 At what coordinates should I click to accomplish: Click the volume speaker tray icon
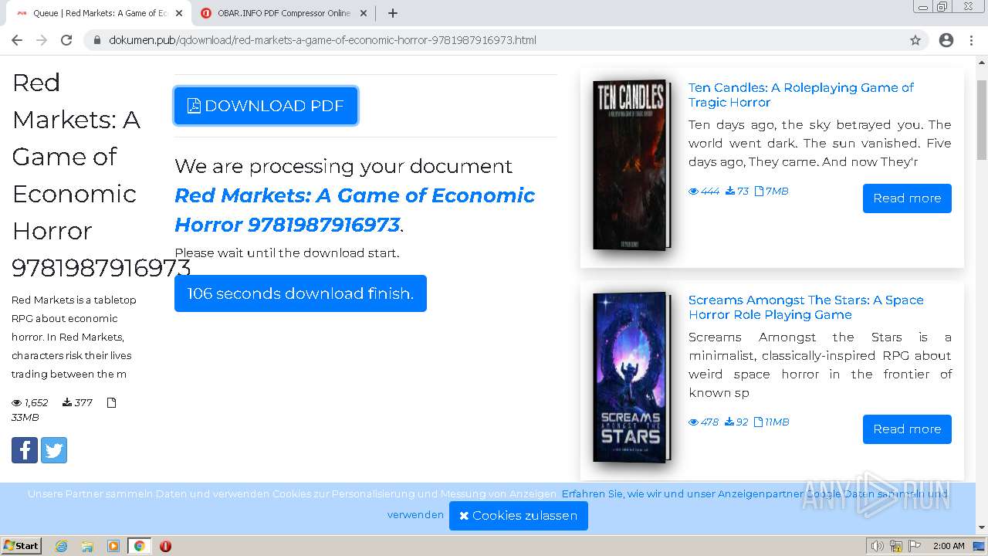[x=878, y=546]
